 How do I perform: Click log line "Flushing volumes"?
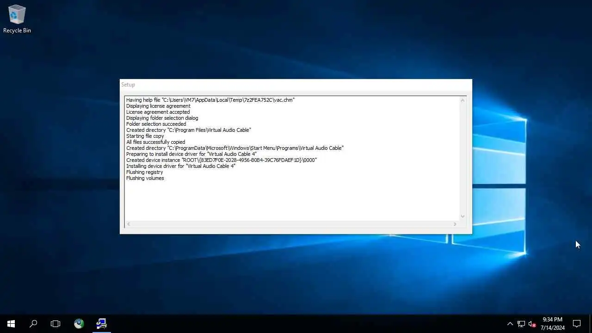[145, 178]
